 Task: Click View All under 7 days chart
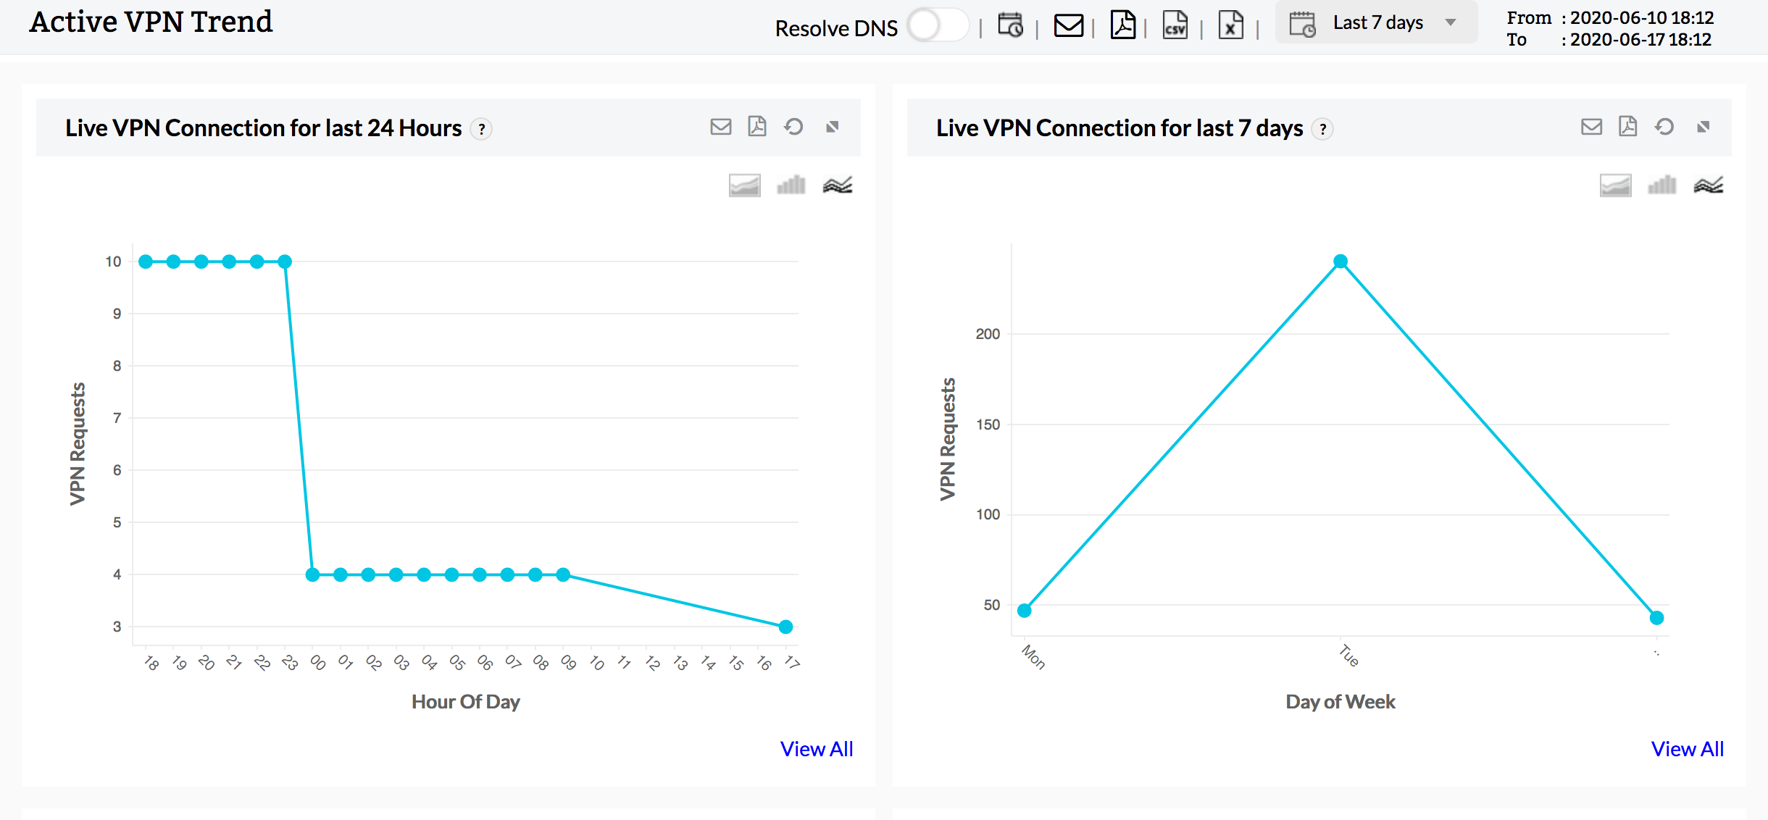point(1687,749)
